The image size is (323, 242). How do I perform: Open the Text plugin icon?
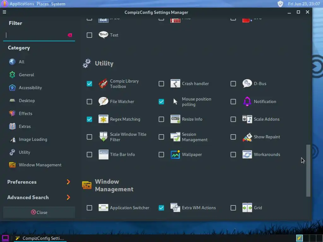(x=103, y=35)
